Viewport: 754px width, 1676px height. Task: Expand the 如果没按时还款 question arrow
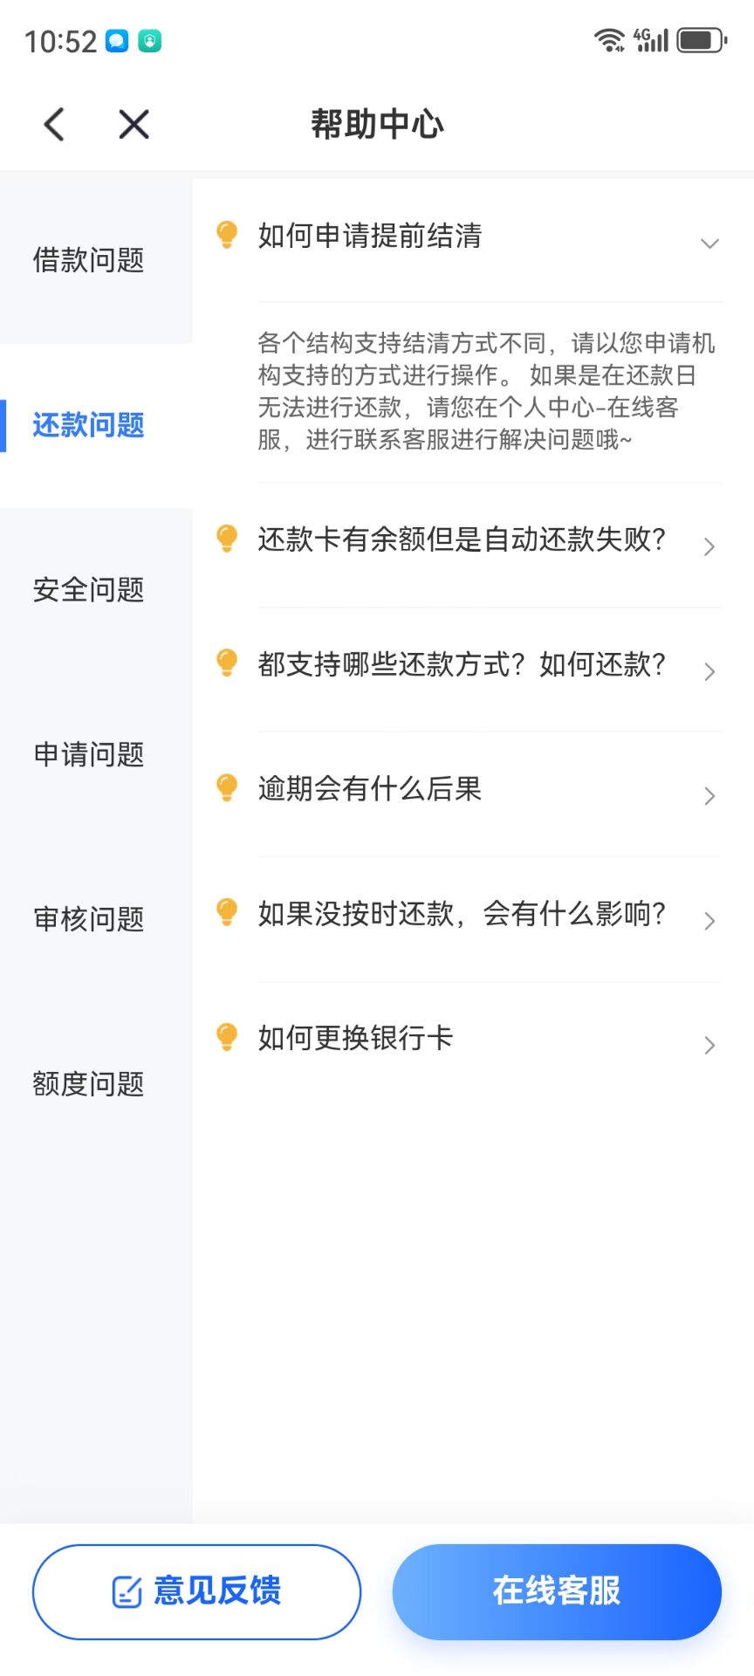709,921
